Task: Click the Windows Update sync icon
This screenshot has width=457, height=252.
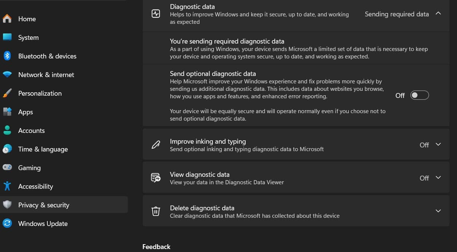Action: tap(7, 223)
